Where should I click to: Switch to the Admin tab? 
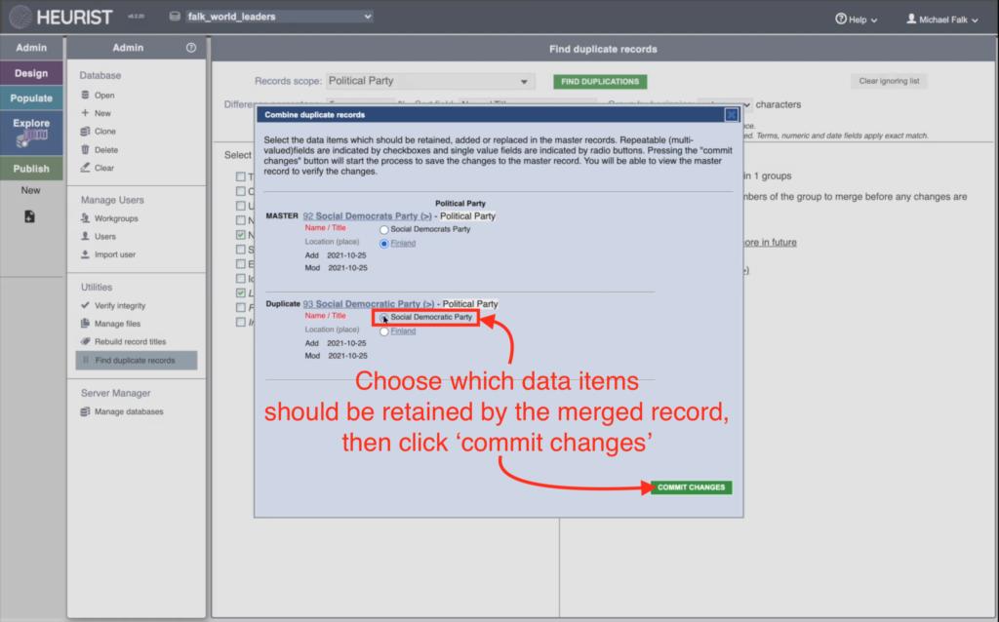coord(31,48)
